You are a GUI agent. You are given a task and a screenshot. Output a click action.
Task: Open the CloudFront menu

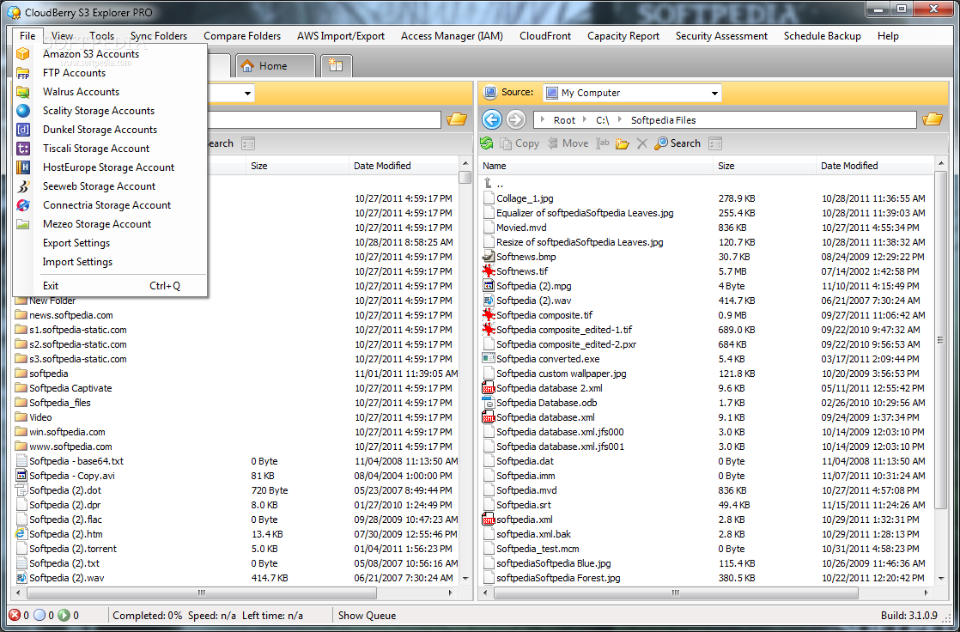tap(545, 36)
